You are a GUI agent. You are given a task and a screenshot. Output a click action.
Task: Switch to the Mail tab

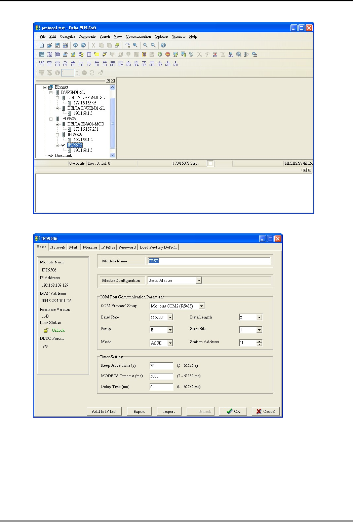click(x=73, y=247)
